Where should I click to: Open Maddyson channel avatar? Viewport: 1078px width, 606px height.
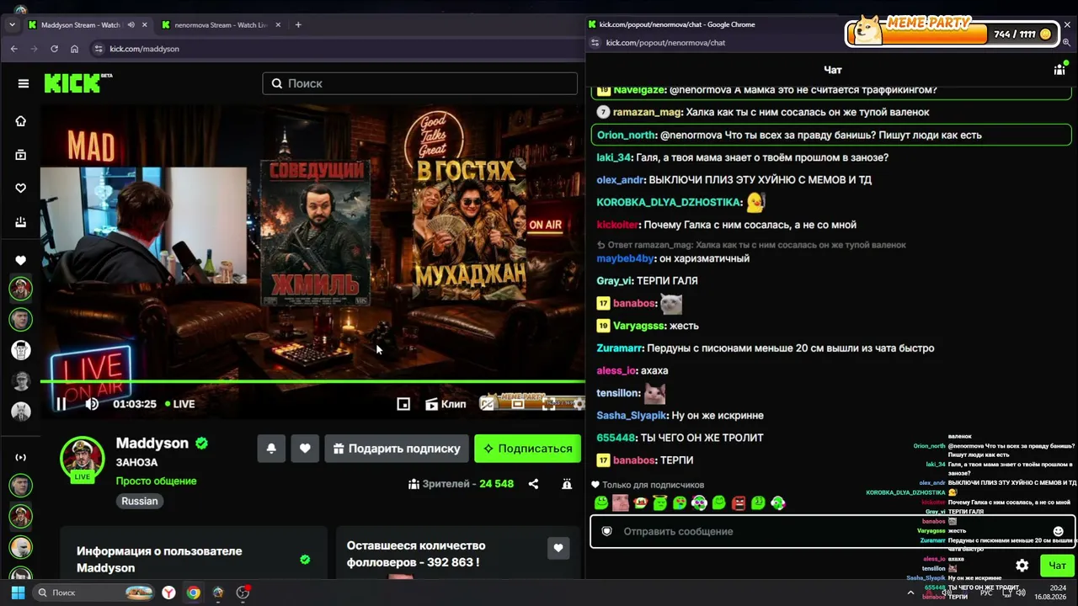pyautogui.click(x=83, y=458)
